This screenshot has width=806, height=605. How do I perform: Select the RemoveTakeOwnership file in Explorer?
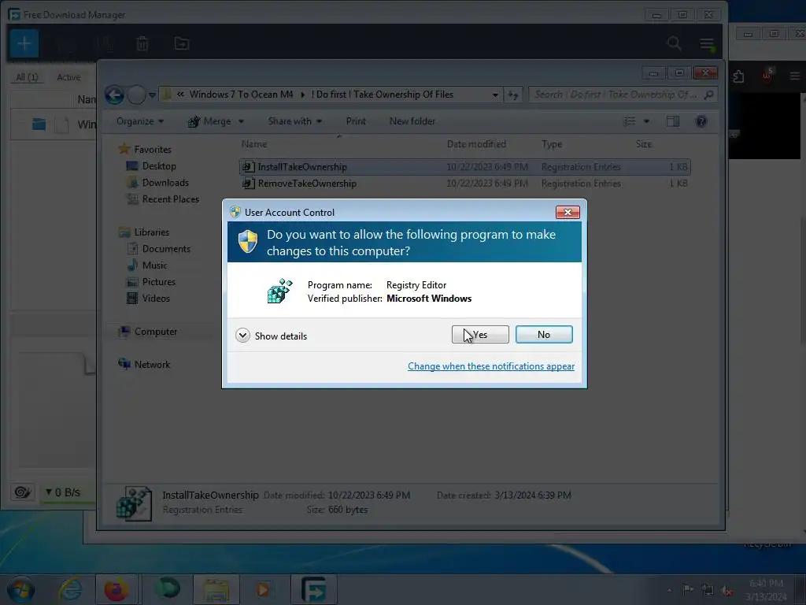point(464,183)
